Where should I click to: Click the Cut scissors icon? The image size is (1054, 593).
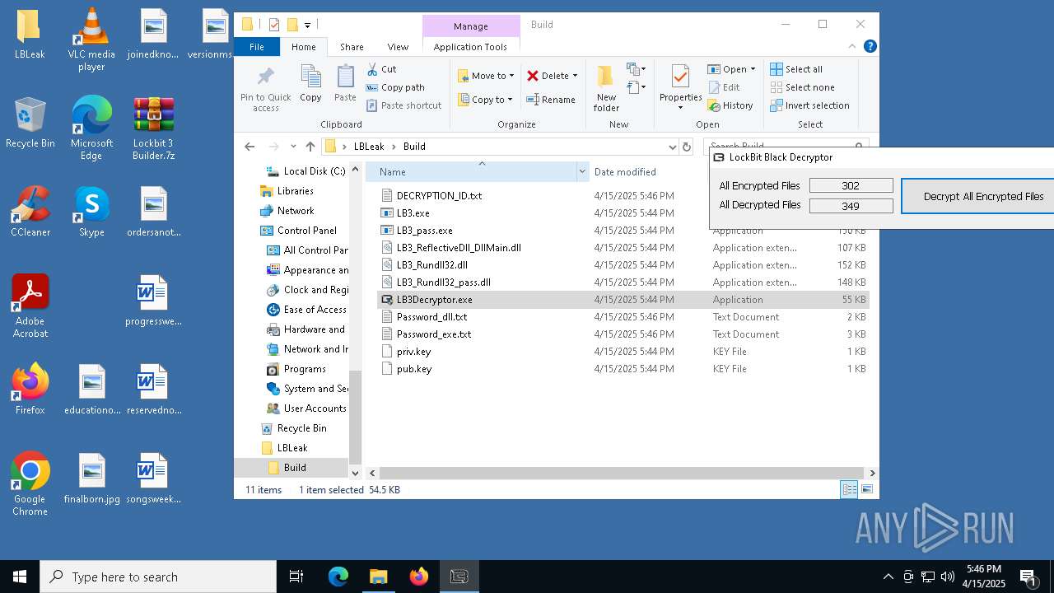coord(373,69)
